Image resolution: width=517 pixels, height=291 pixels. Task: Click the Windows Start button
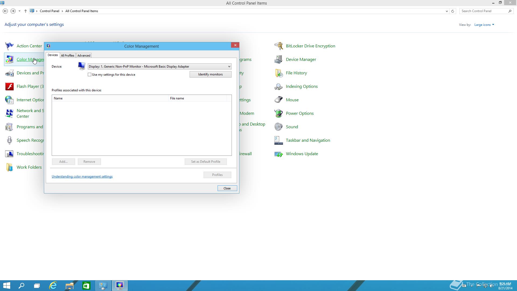[x=7, y=286]
